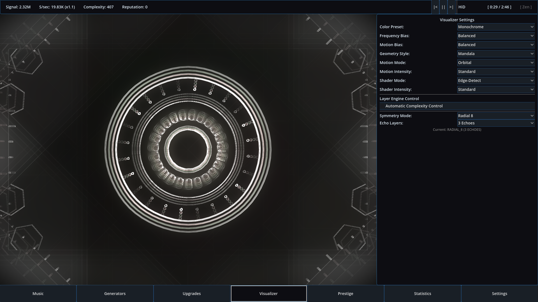Enable Automatic Complexity Control
The width and height of the screenshot is (538, 302).
[457, 106]
